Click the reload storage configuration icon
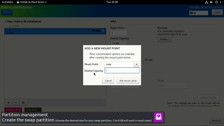This screenshot has height=126, width=224. pyautogui.click(x=23, y=103)
